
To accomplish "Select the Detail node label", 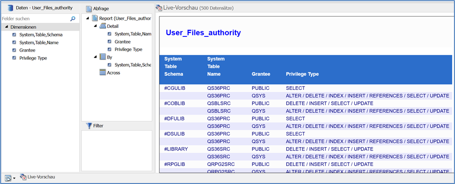I will point(113,26).
